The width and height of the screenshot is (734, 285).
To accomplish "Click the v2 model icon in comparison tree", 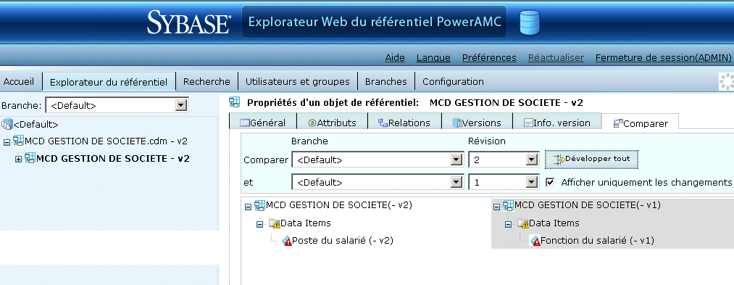I will pyautogui.click(x=260, y=205).
